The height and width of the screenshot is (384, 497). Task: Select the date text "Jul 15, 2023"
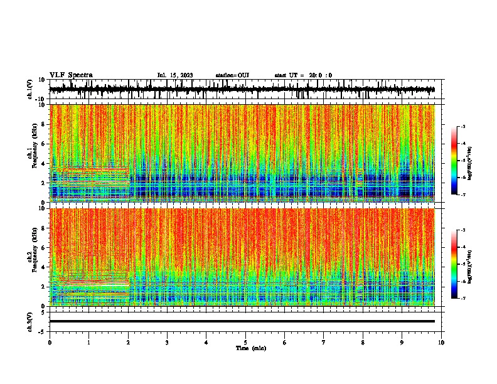tap(175, 75)
